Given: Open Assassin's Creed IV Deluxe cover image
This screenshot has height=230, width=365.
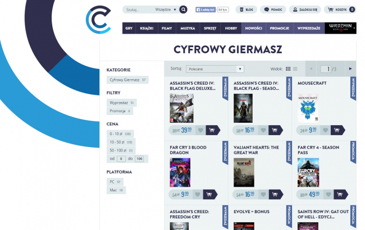Looking at the screenshot, I should [181, 108].
